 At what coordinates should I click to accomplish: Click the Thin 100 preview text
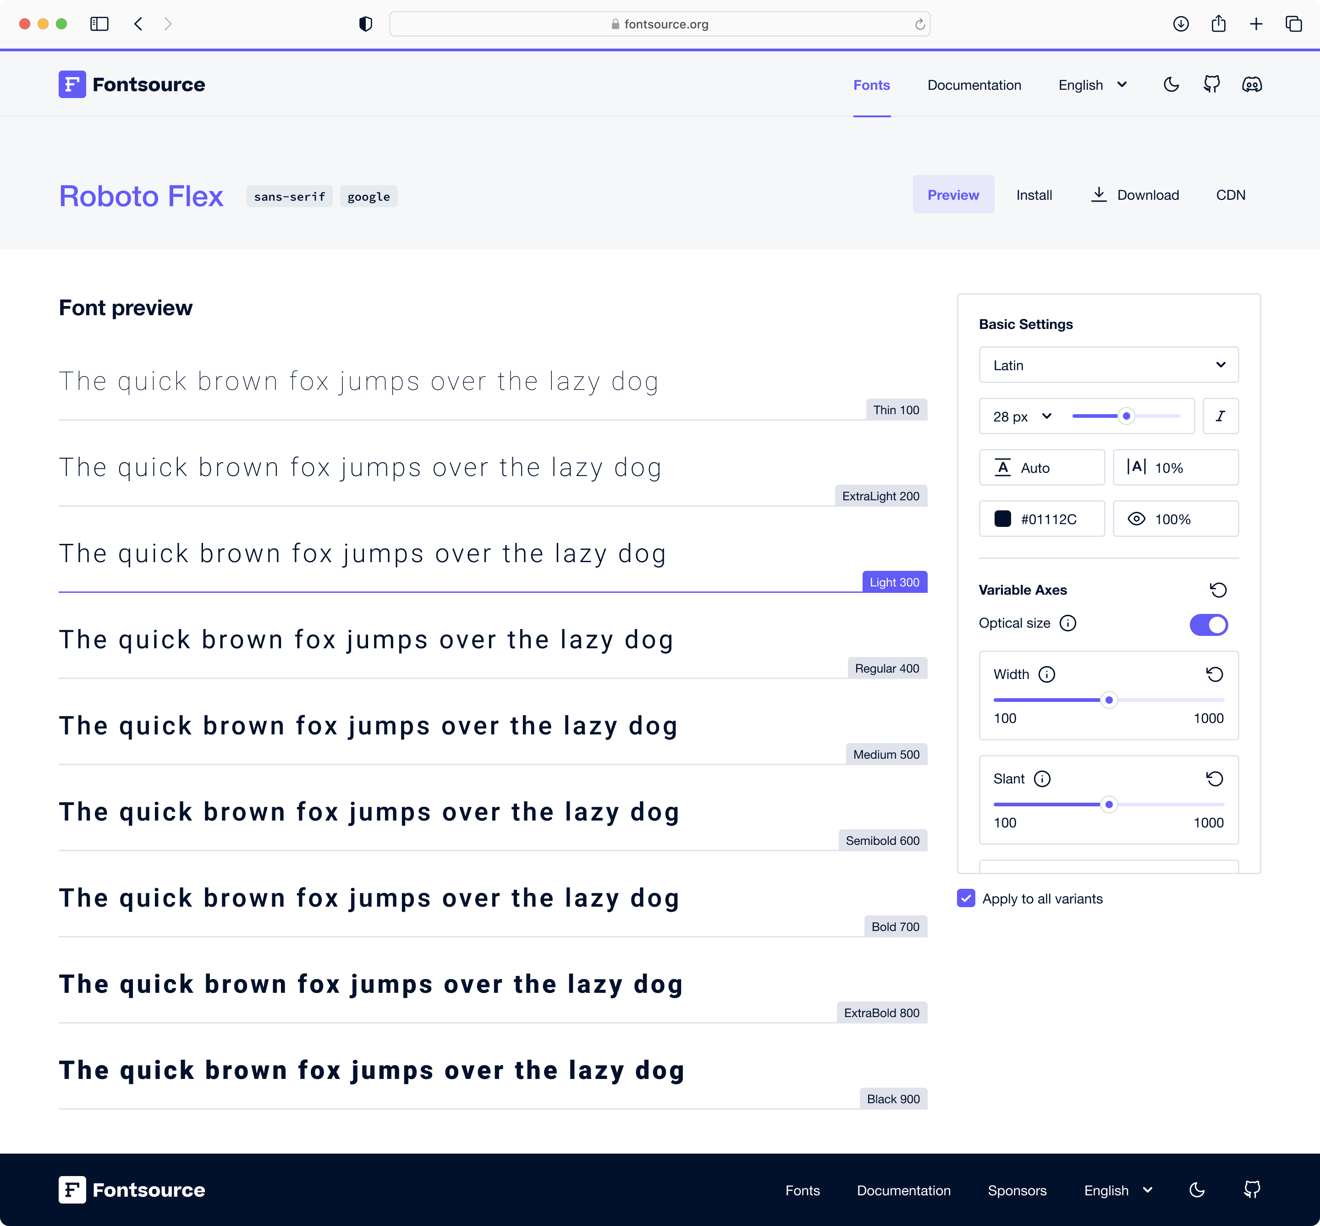358,382
